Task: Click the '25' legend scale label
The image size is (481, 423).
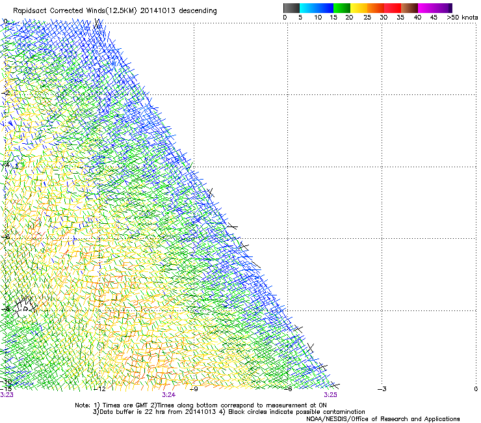Action: click(367, 18)
